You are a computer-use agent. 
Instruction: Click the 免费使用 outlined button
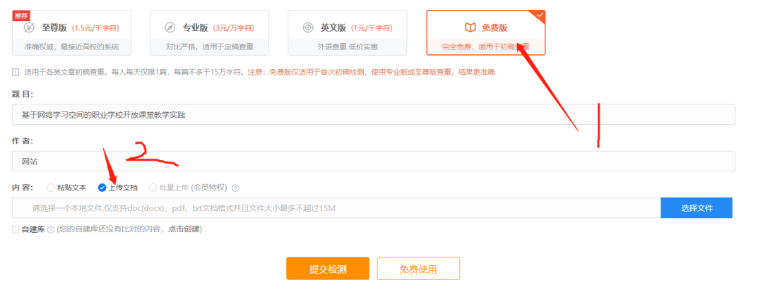tap(418, 269)
